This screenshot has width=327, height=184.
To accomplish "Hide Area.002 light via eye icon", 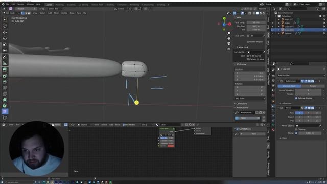I will point(324,19).
